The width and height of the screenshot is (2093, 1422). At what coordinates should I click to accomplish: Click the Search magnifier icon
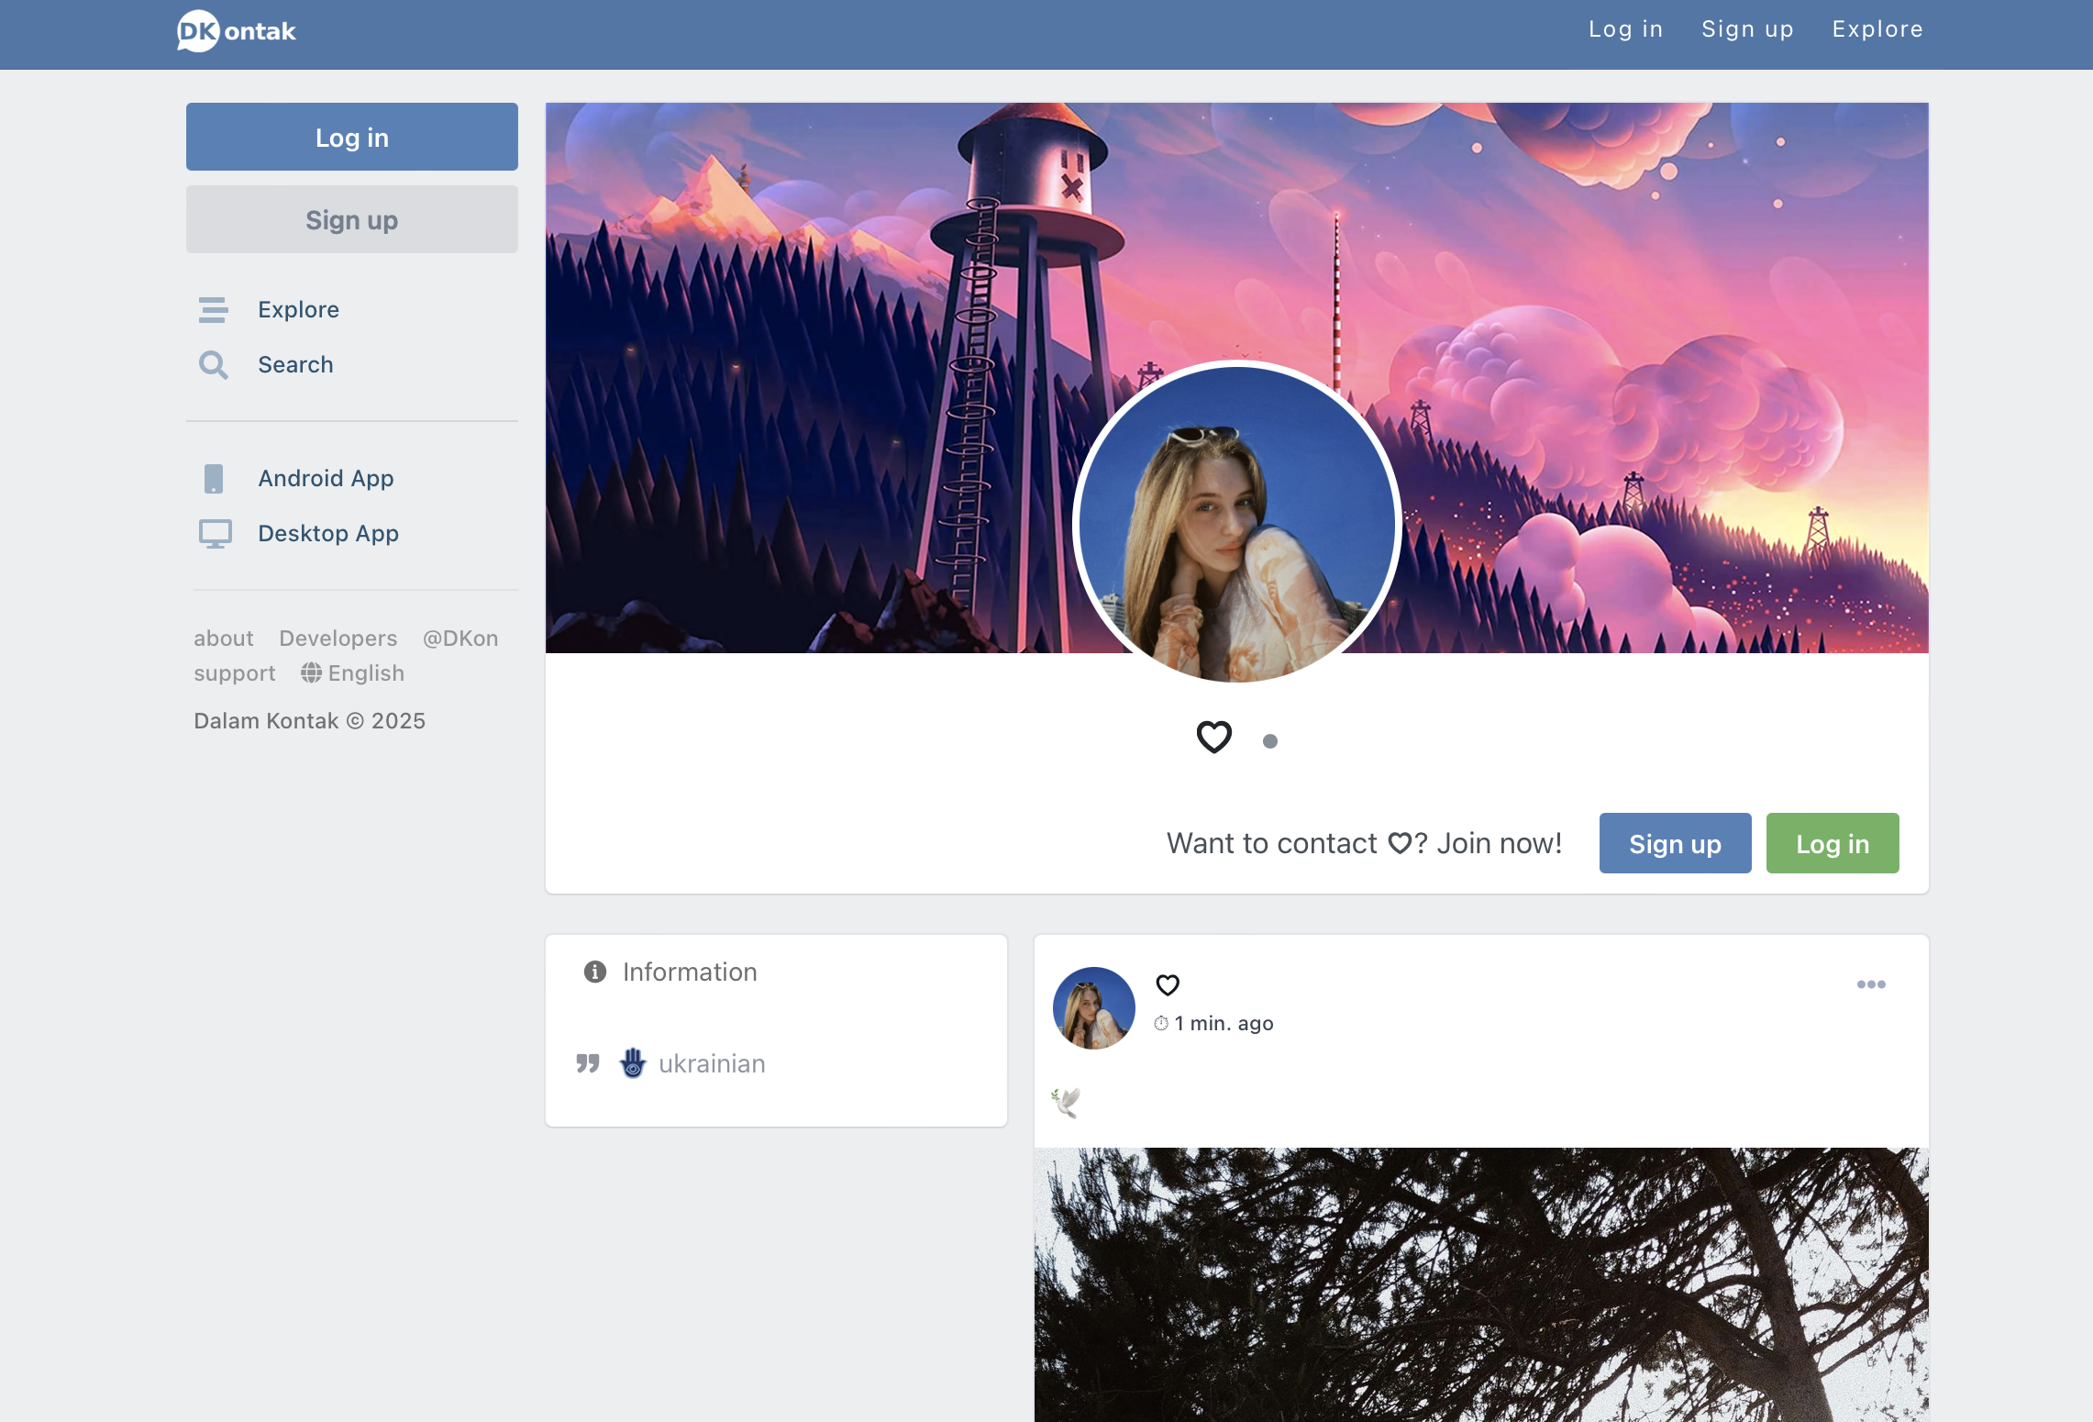click(x=214, y=365)
